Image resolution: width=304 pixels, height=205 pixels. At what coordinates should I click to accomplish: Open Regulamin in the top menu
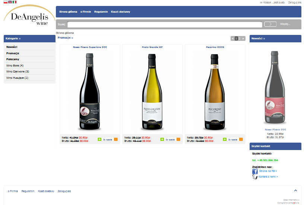point(101,12)
